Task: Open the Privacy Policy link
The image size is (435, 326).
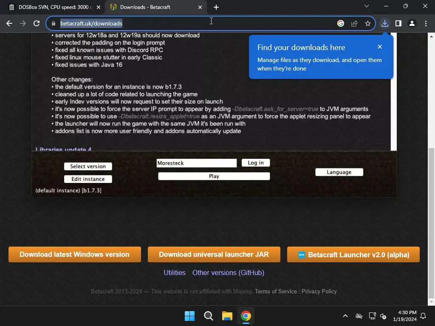Action: click(319, 291)
